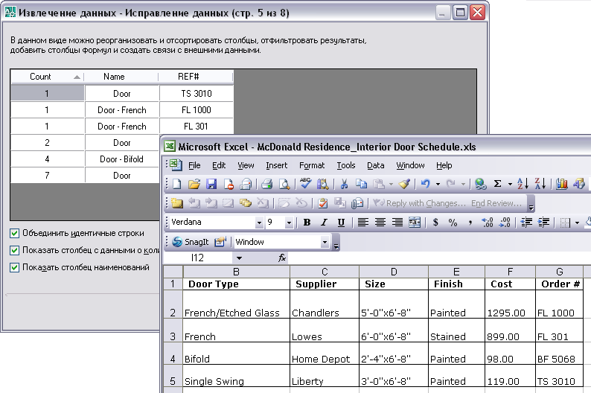Click the Insert Hyperlink globe icon
Viewport: 591px width, 393px height.
pos(480,184)
